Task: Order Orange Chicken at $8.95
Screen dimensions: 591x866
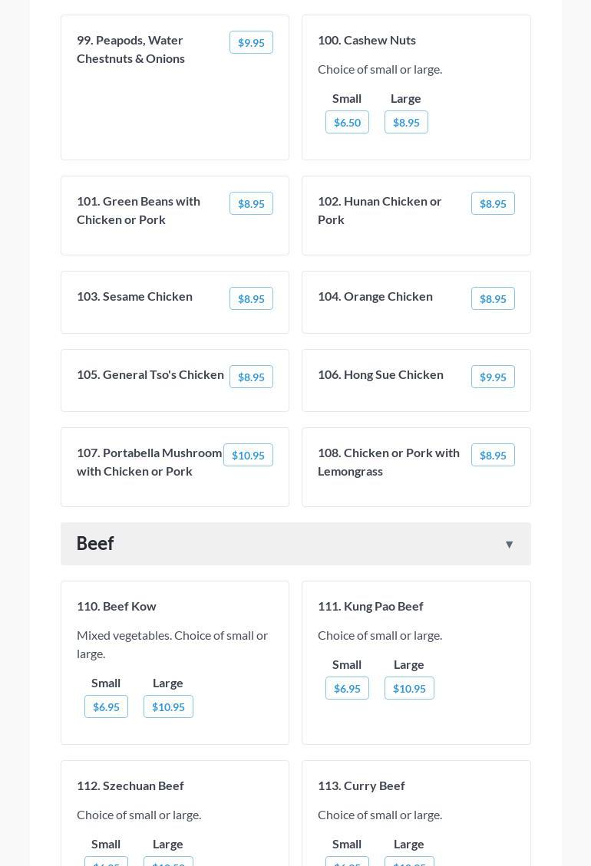Action: click(x=493, y=299)
